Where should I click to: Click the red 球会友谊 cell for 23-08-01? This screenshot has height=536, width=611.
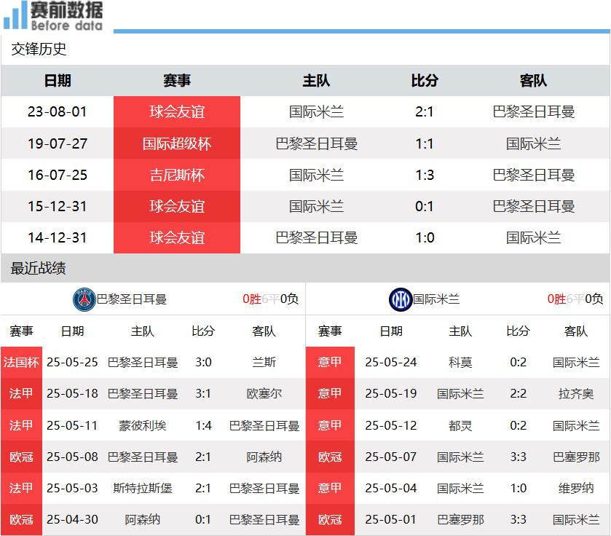(177, 112)
